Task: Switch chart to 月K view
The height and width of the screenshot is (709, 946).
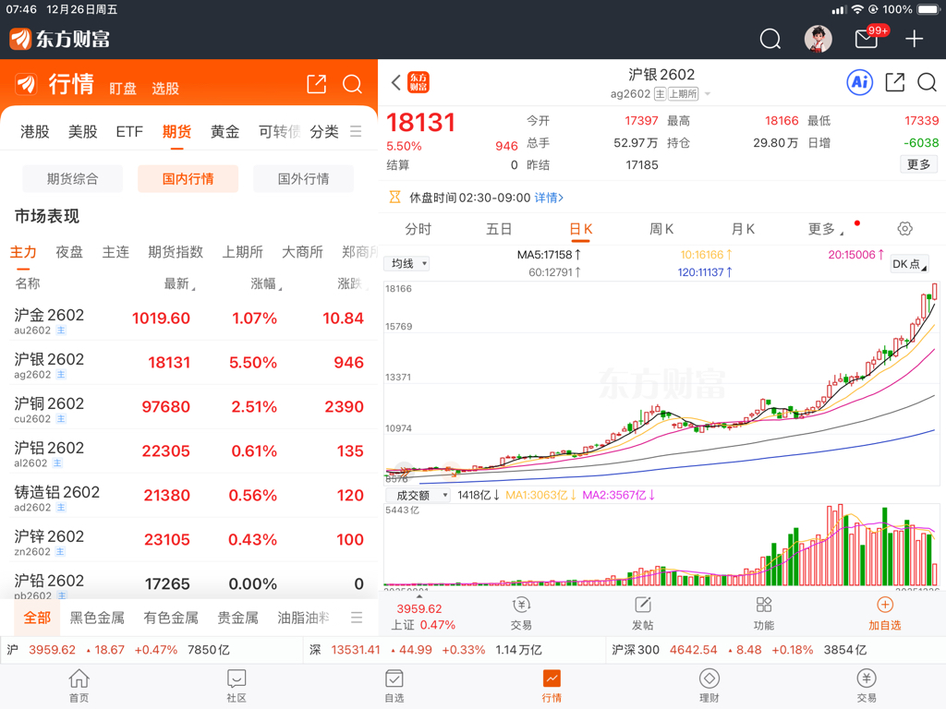Action: pos(743,229)
